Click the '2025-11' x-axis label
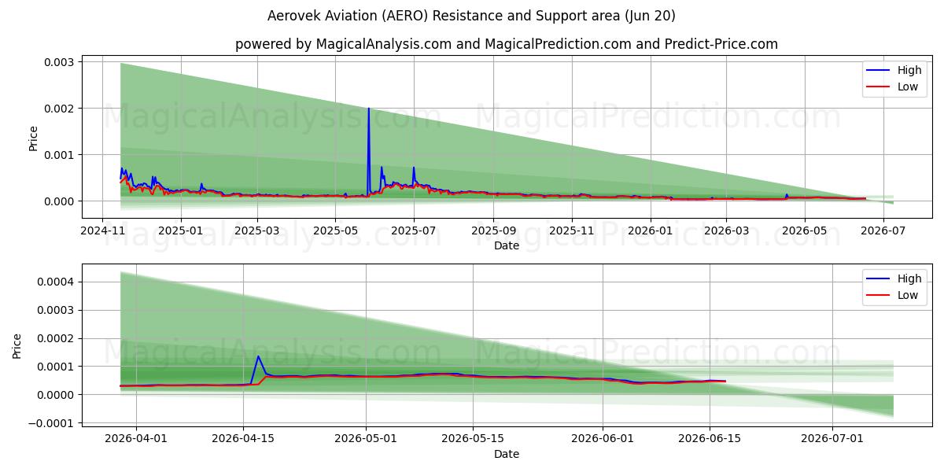Image resolution: width=944 pixels, height=472 pixels. coord(572,231)
